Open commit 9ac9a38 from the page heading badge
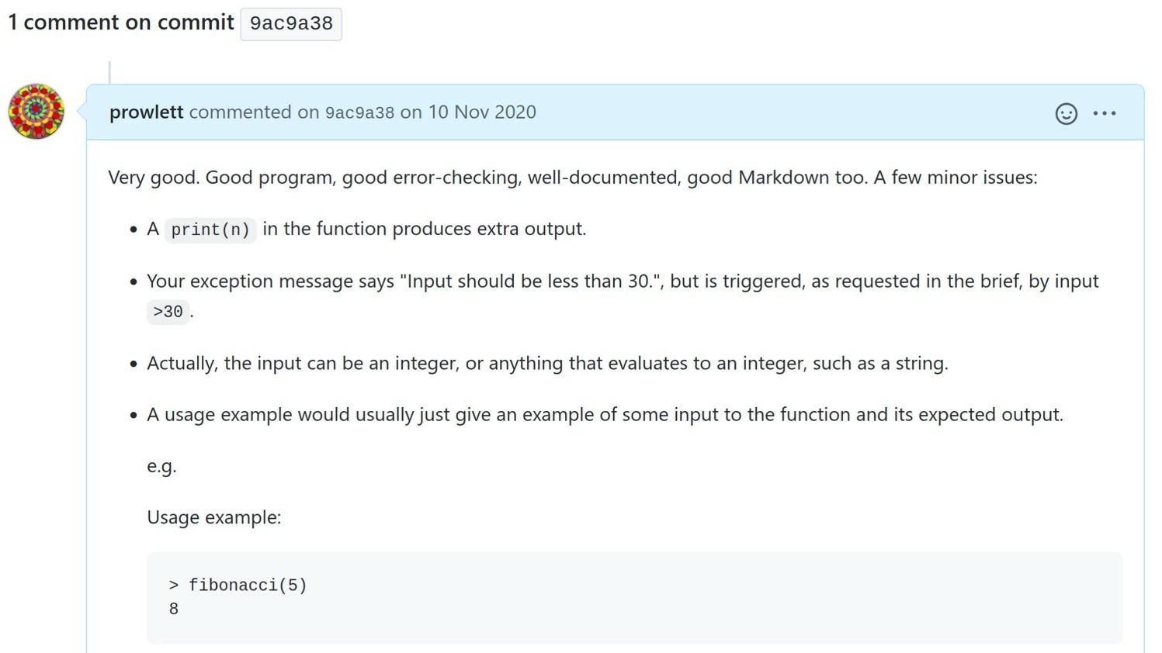 tap(290, 23)
